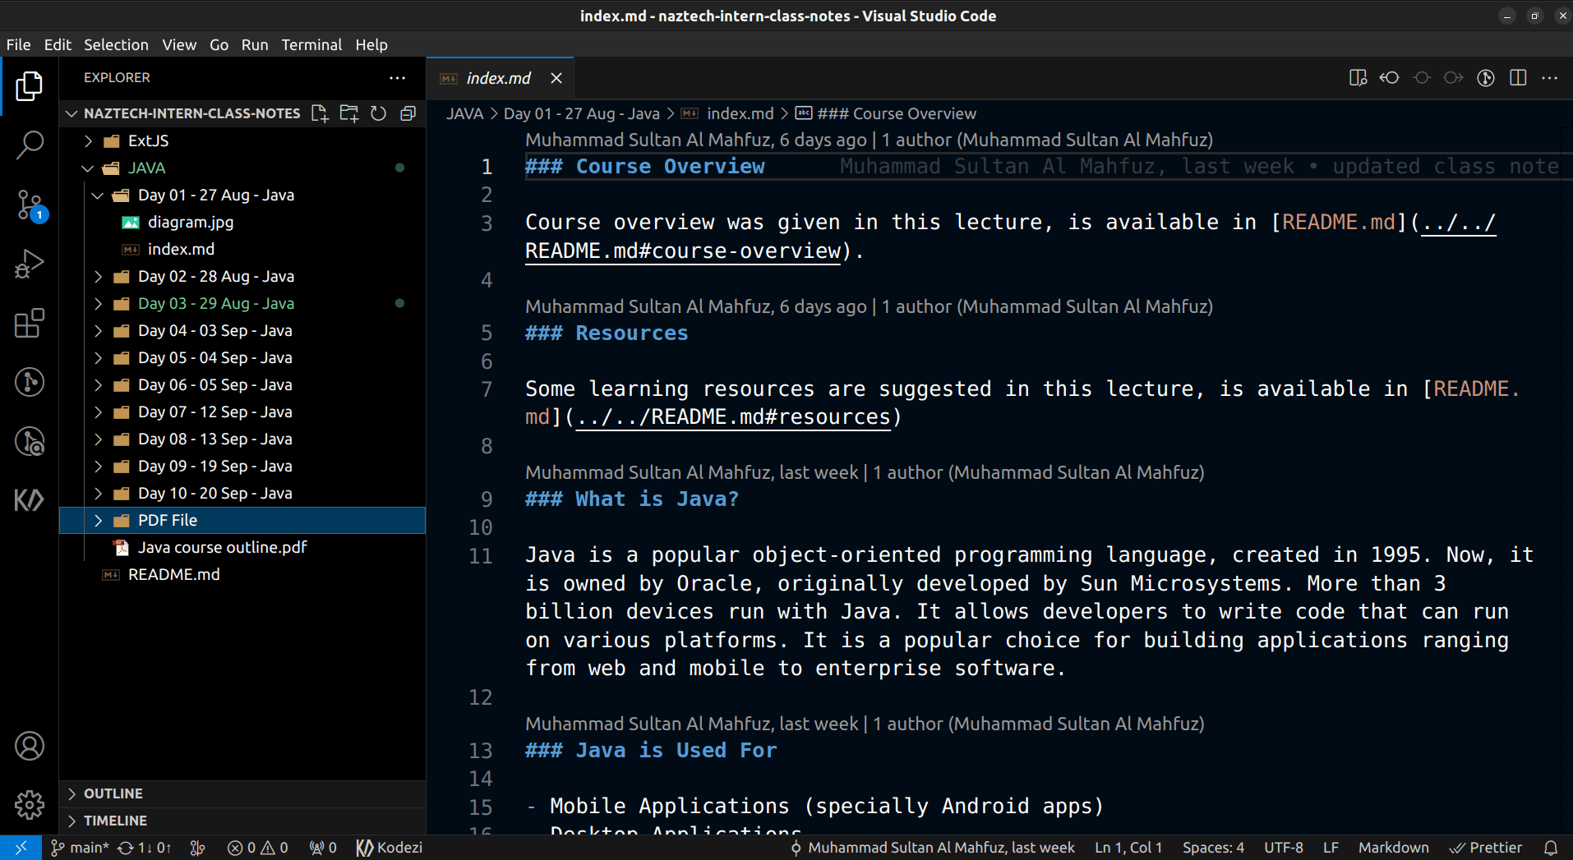Click Ln 1, Col 1 go to line
Image resolution: width=1573 pixels, height=860 pixels.
pyautogui.click(x=1128, y=848)
